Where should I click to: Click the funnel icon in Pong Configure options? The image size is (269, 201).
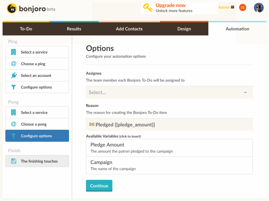[13, 136]
